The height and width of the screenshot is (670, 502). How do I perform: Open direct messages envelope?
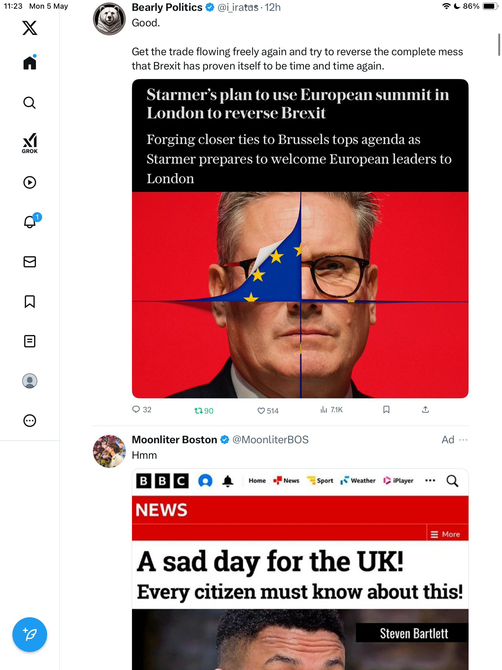(x=30, y=262)
